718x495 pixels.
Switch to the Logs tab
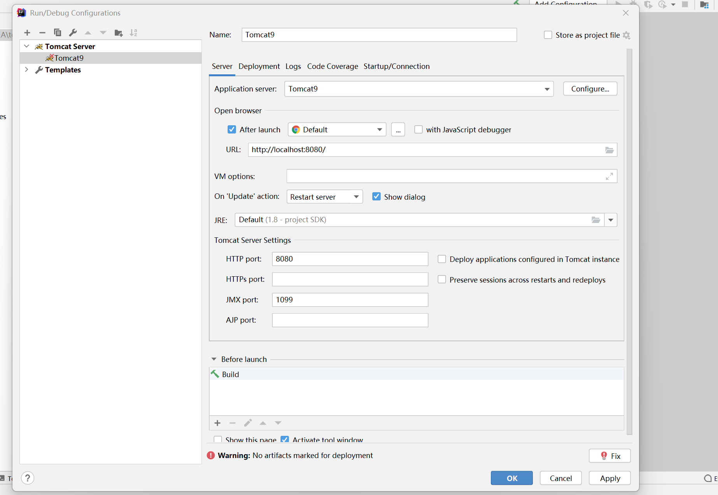(293, 66)
